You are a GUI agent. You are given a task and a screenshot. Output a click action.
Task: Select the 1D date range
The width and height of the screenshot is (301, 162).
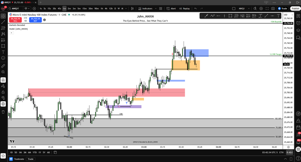[11, 152]
